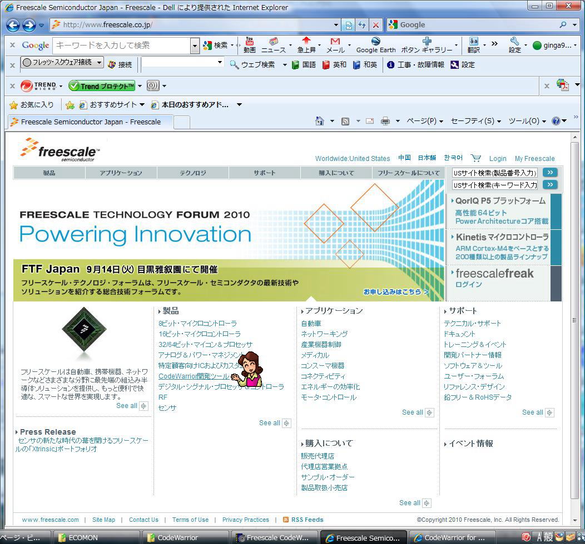Open the shopping cart icon on Freescale header
Screen dimensions: 585x544
point(475,158)
